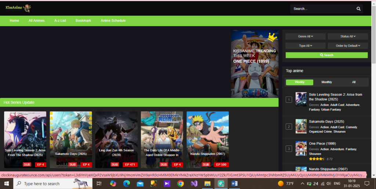Image resolution: width=376 pixels, height=189 pixels.
Task: Click the Adult Cast genre under Solo Leveling
Action: click(x=337, y=105)
